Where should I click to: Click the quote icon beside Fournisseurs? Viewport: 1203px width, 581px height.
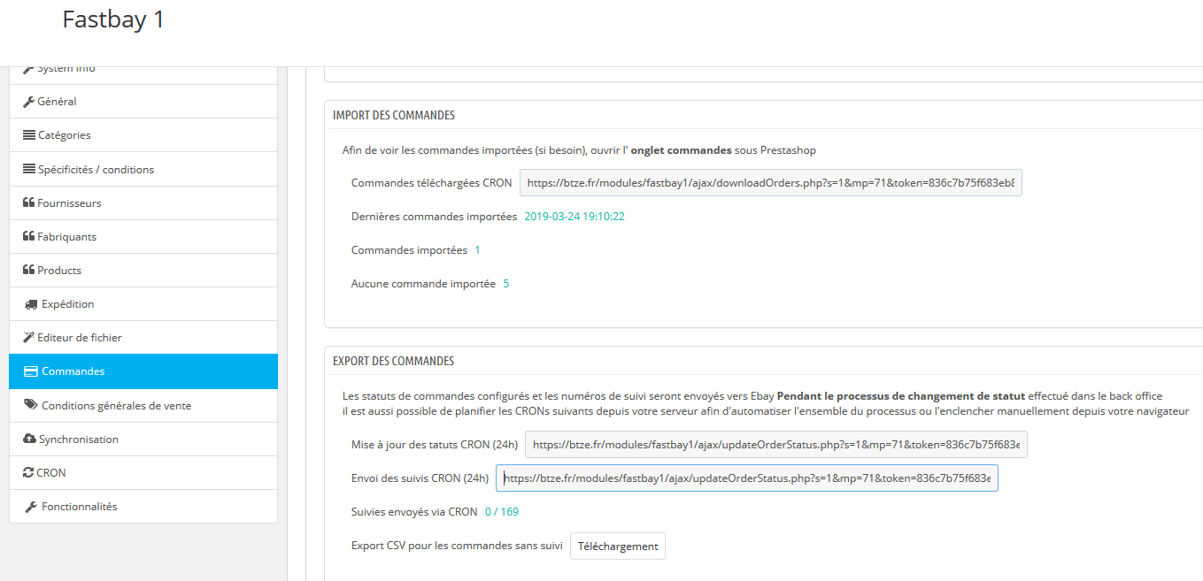click(x=28, y=203)
